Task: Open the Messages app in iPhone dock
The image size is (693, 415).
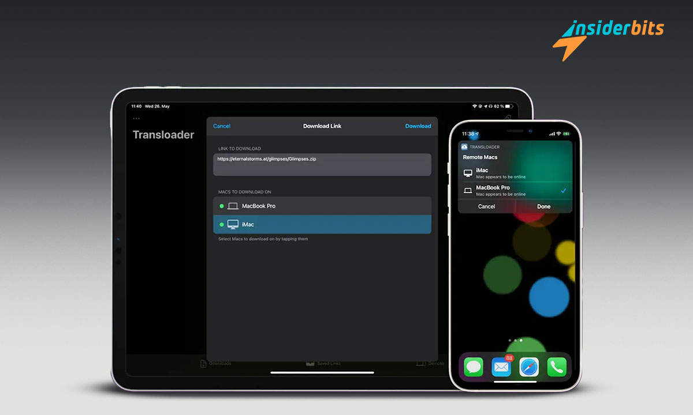Action: click(x=474, y=367)
